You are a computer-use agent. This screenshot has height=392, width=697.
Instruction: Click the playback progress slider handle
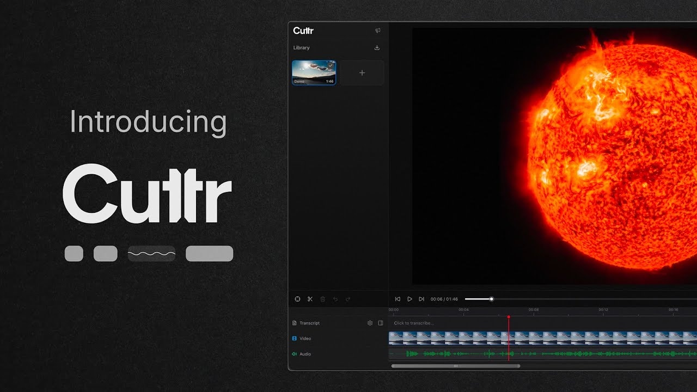click(x=491, y=299)
